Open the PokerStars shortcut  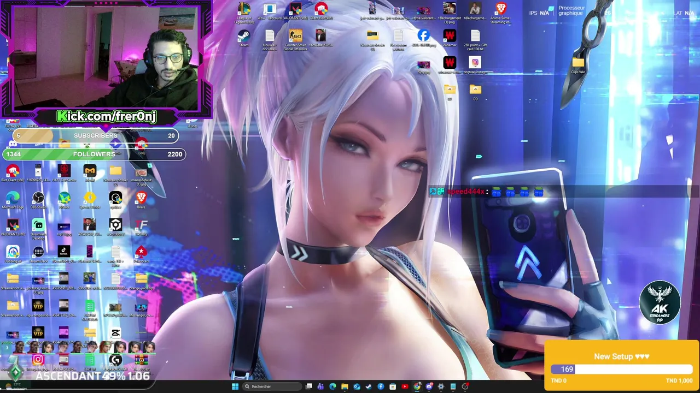(141, 254)
